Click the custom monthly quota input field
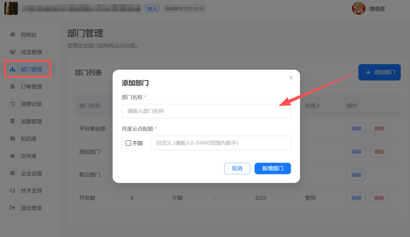 (x=221, y=143)
